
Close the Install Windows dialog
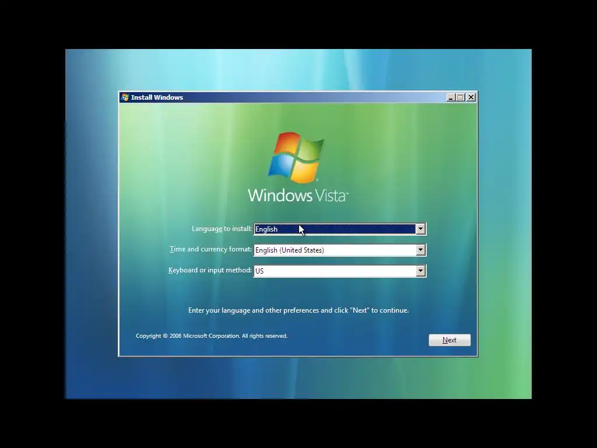click(x=471, y=97)
